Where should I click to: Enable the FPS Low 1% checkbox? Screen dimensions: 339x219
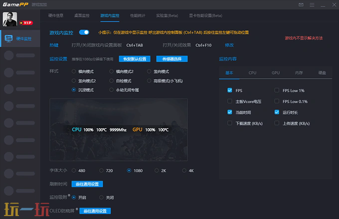coord(277,90)
